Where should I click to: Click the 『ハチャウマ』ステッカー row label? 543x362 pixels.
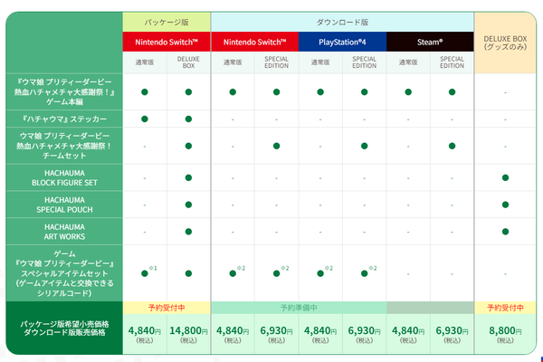[x=64, y=119]
